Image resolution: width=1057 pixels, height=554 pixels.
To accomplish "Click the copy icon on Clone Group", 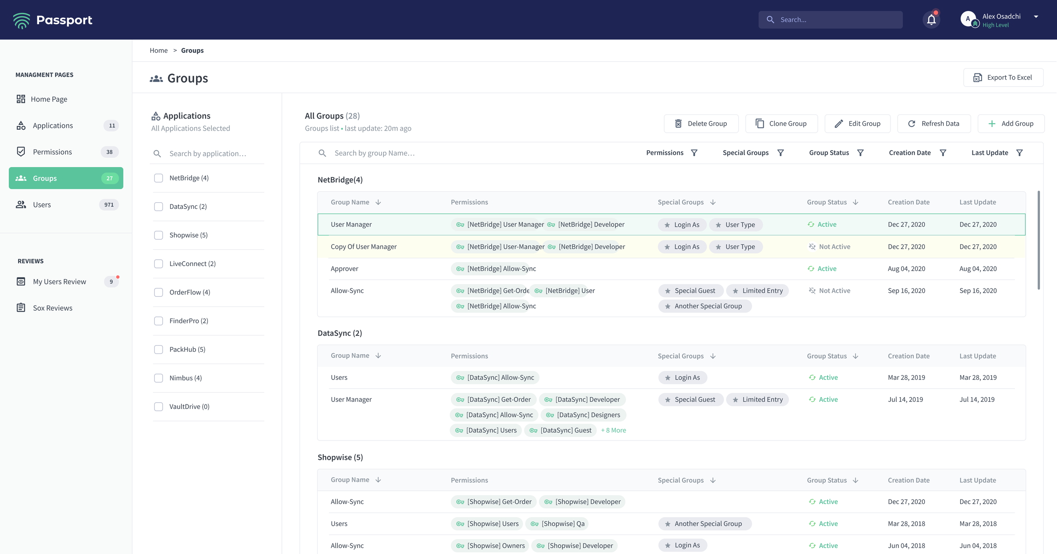I will tap(760, 124).
